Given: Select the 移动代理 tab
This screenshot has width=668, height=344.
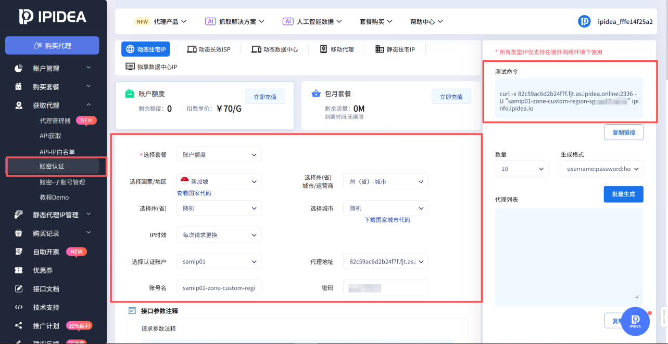Looking at the screenshot, I should pyautogui.click(x=336, y=49).
